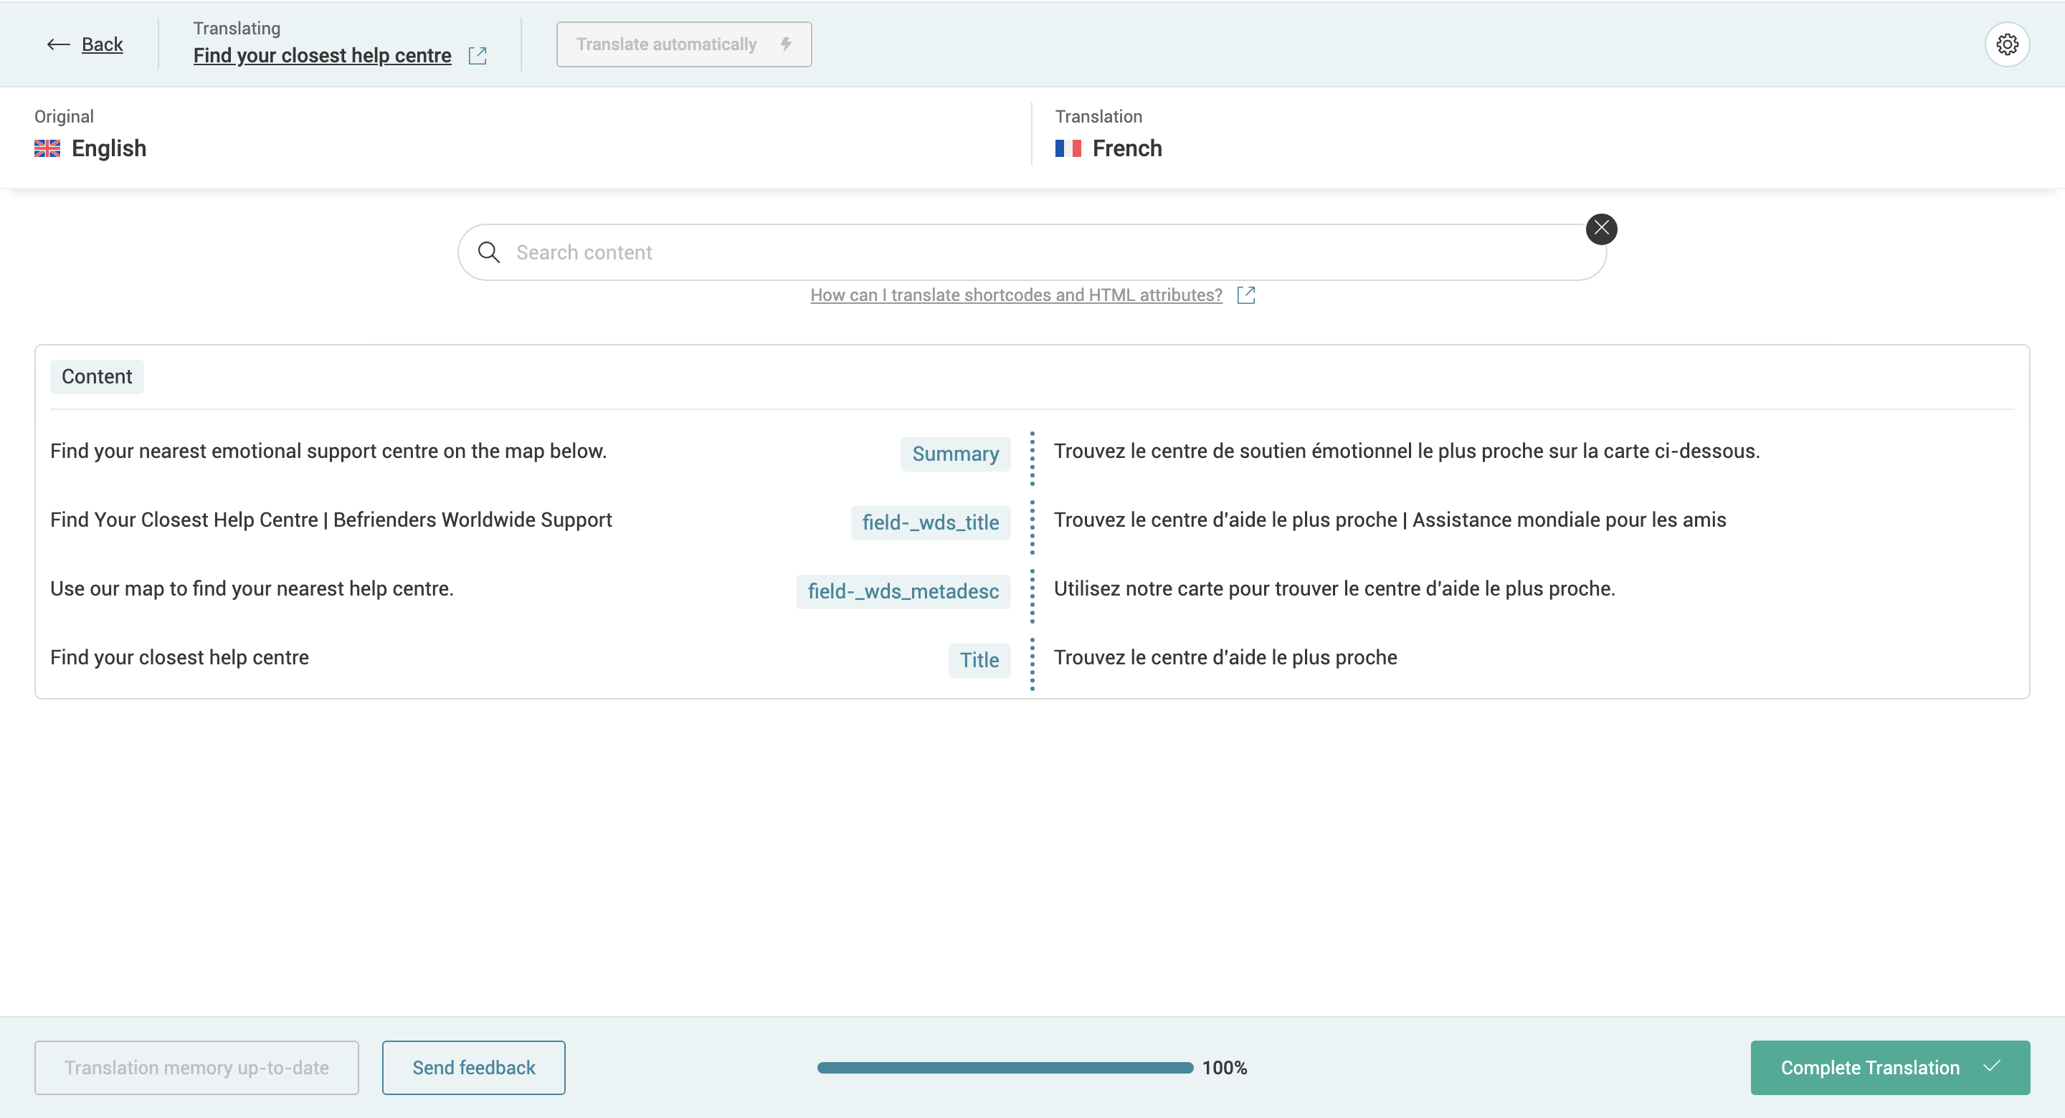Click the French flag icon
The height and width of the screenshot is (1118, 2065).
pyautogui.click(x=1068, y=148)
